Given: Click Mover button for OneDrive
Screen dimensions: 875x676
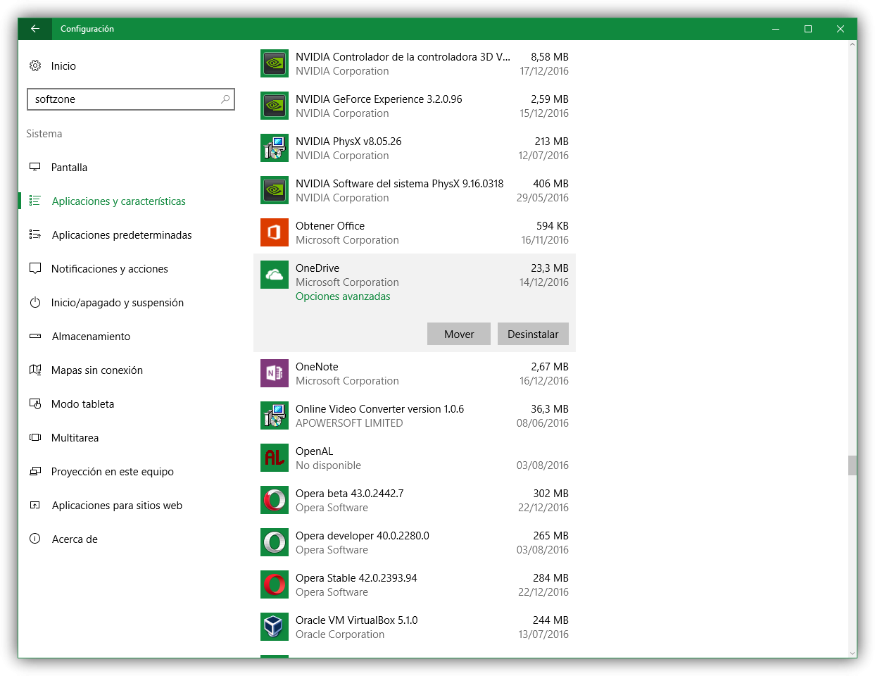Looking at the screenshot, I should pos(459,334).
